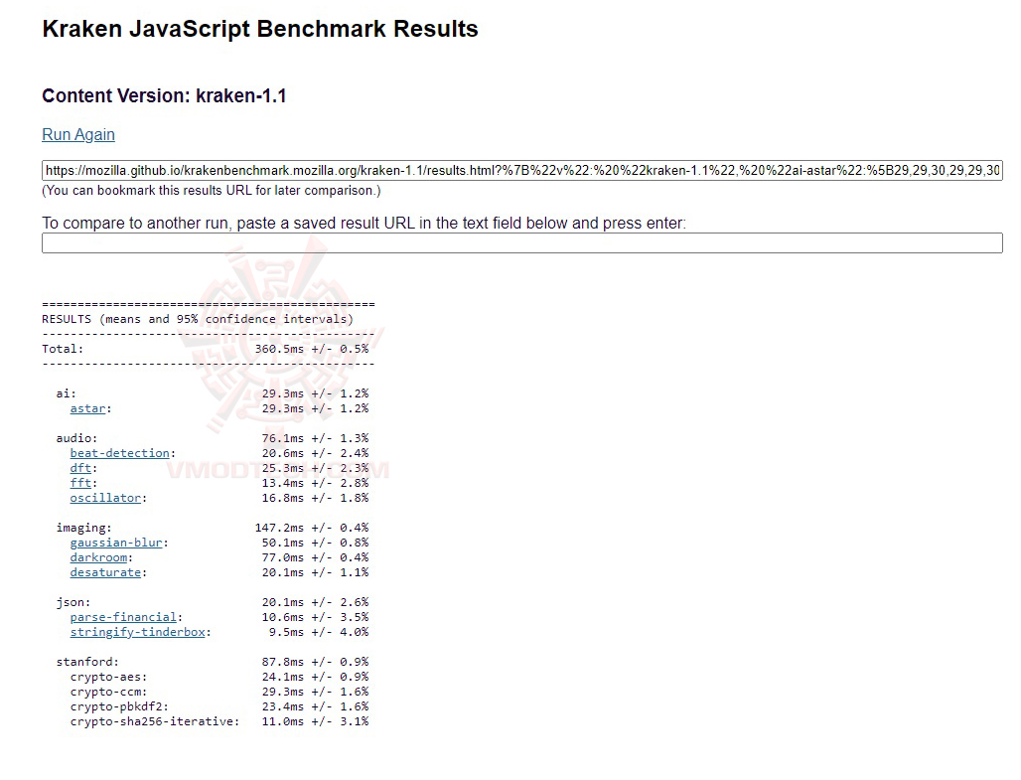
Task: Click the 'json:' category row label
Action: click(73, 602)
